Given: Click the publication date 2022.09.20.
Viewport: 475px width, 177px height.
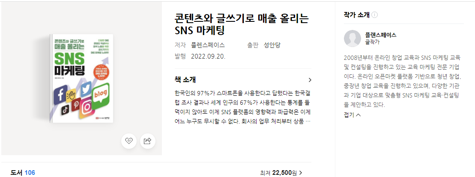Looking at the screenshot, I should [x=208, y=56].
